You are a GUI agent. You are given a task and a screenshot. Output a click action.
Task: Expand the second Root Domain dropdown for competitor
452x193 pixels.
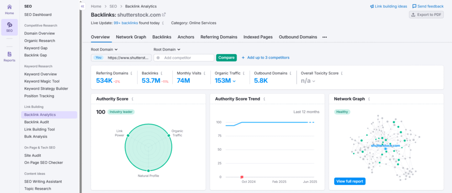(x=167, y=49)
